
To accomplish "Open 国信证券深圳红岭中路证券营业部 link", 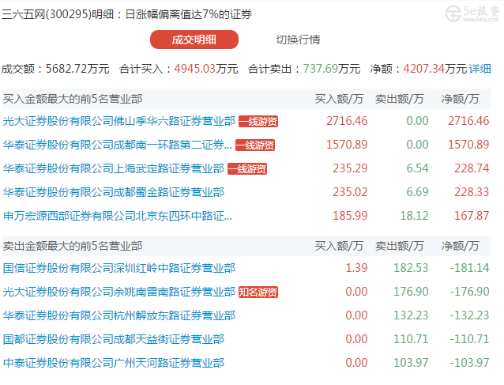I will tap(119, 268).
